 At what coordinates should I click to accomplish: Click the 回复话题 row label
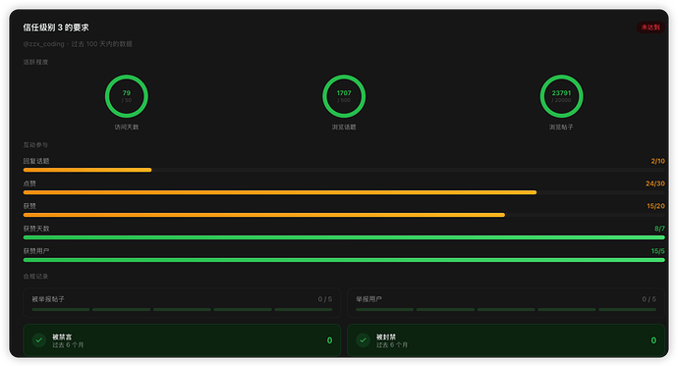(x=36, y=161)
